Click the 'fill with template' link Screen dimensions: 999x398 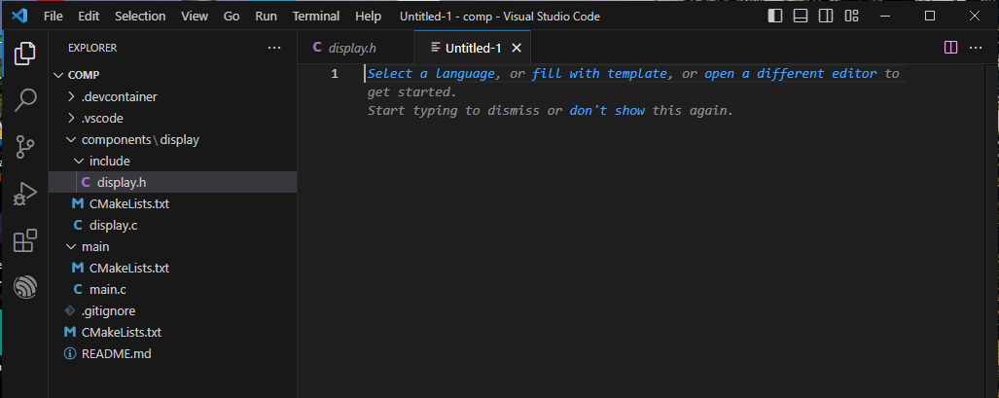[599, 73]
